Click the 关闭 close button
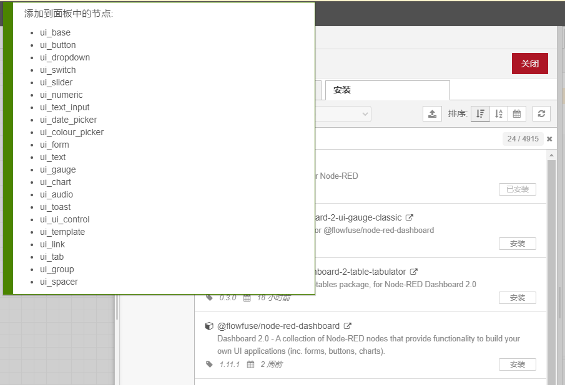The height and width of the screenshot is (385, 565). pyautogui.click(x=529, y=64)
